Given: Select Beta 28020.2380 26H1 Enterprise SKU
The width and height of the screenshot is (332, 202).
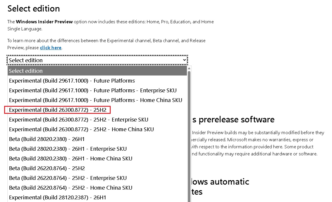Looking at the screenshot, I should pos(97,149).
